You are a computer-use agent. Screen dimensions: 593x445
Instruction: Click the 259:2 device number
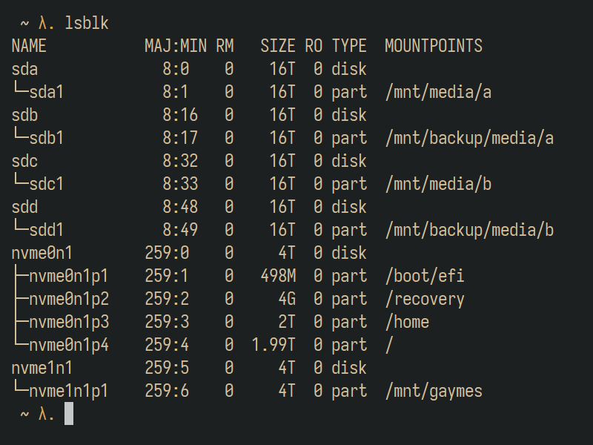167,300
